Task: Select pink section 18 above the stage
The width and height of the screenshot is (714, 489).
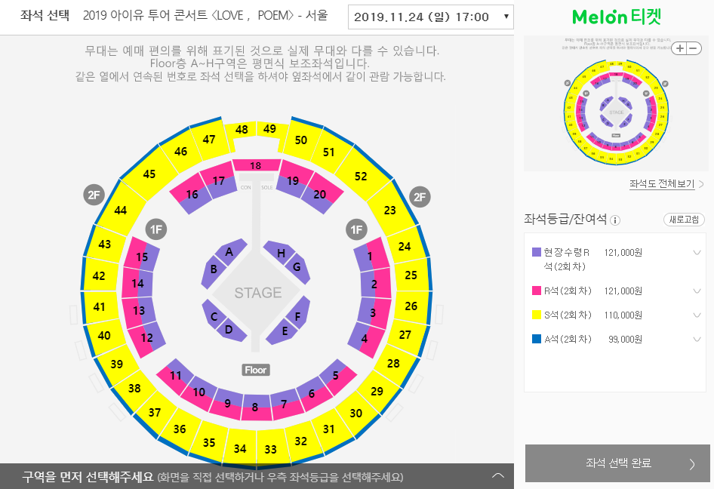Action: coord(255,165)
